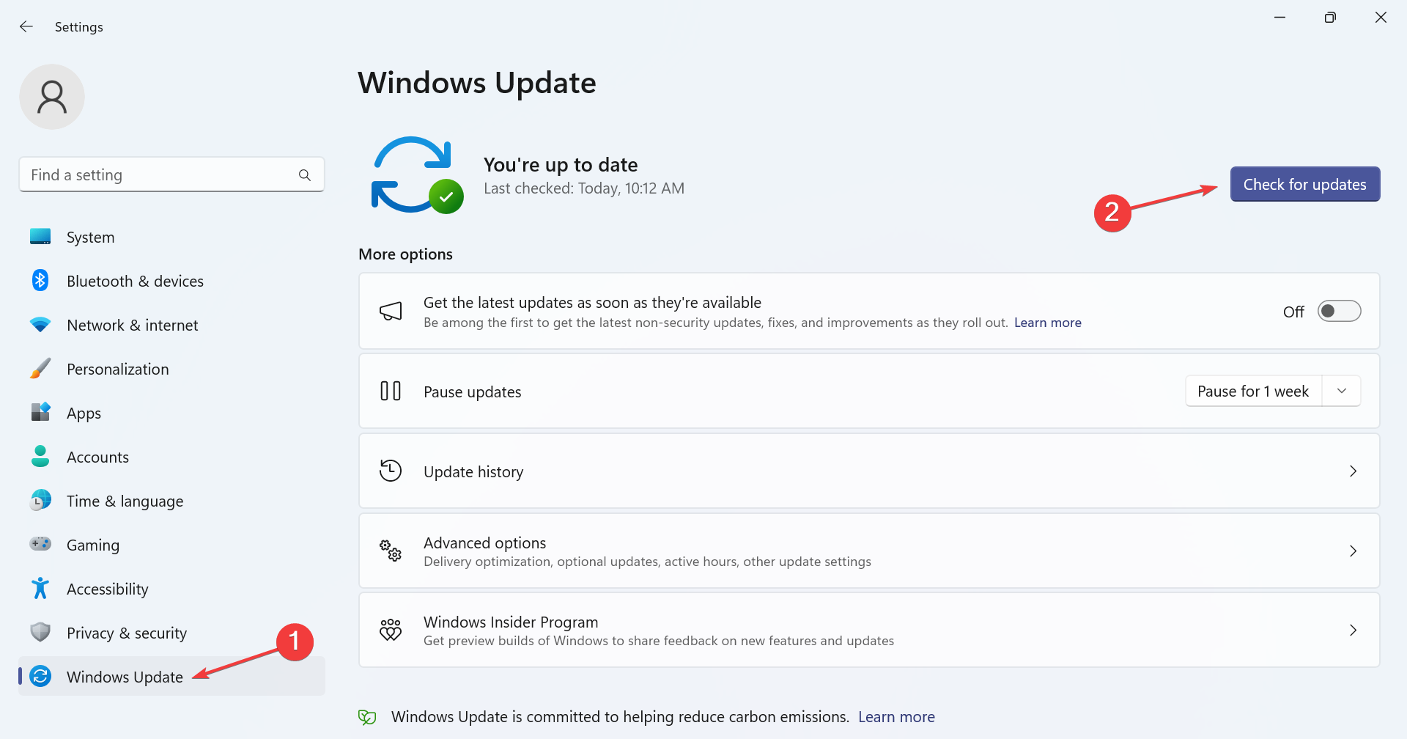
Task: Click 'Last checked: Today, 10:12 AM' text
Action: 584,188
